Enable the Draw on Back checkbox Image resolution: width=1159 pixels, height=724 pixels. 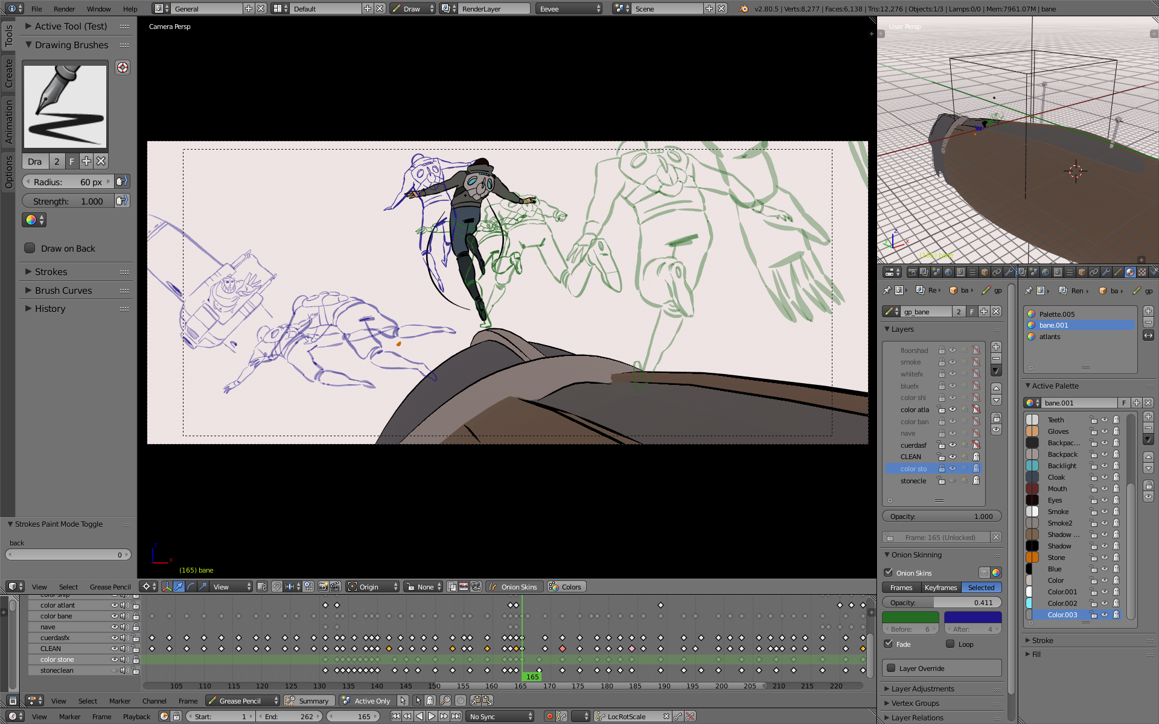[30, 248]
